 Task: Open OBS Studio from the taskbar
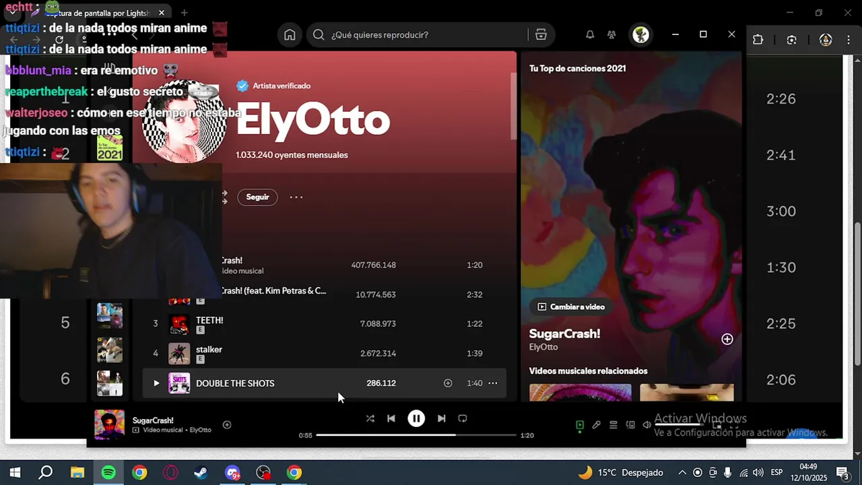263,472
